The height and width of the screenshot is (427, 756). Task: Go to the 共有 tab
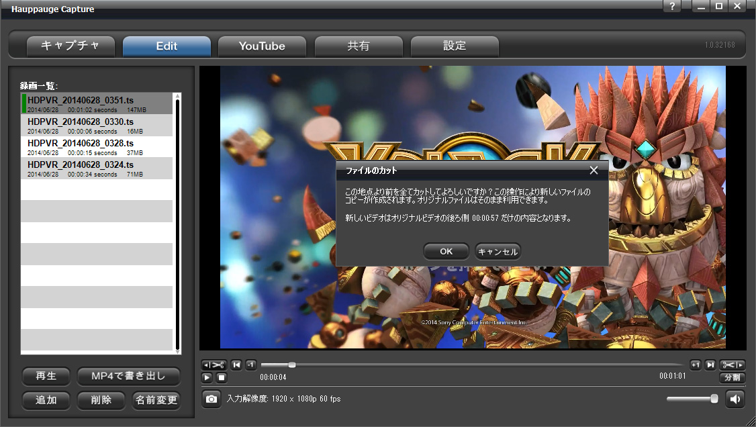pyautogui.click(x=359, y=46)
